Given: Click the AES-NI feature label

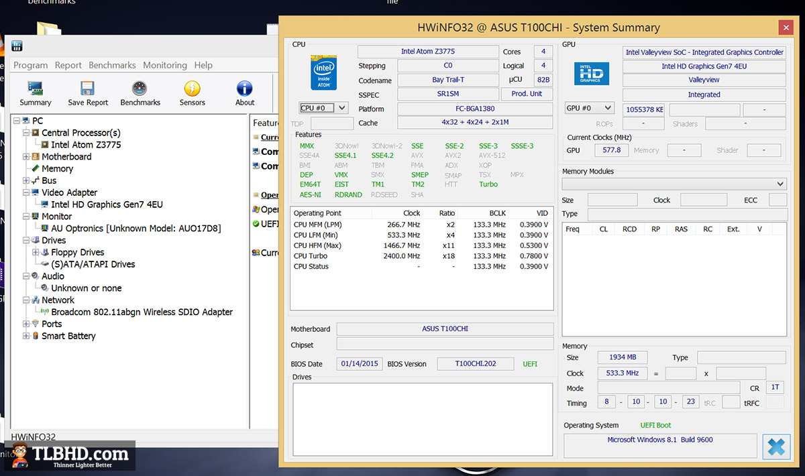Looking at the screenshot, I should click(310, 194).
